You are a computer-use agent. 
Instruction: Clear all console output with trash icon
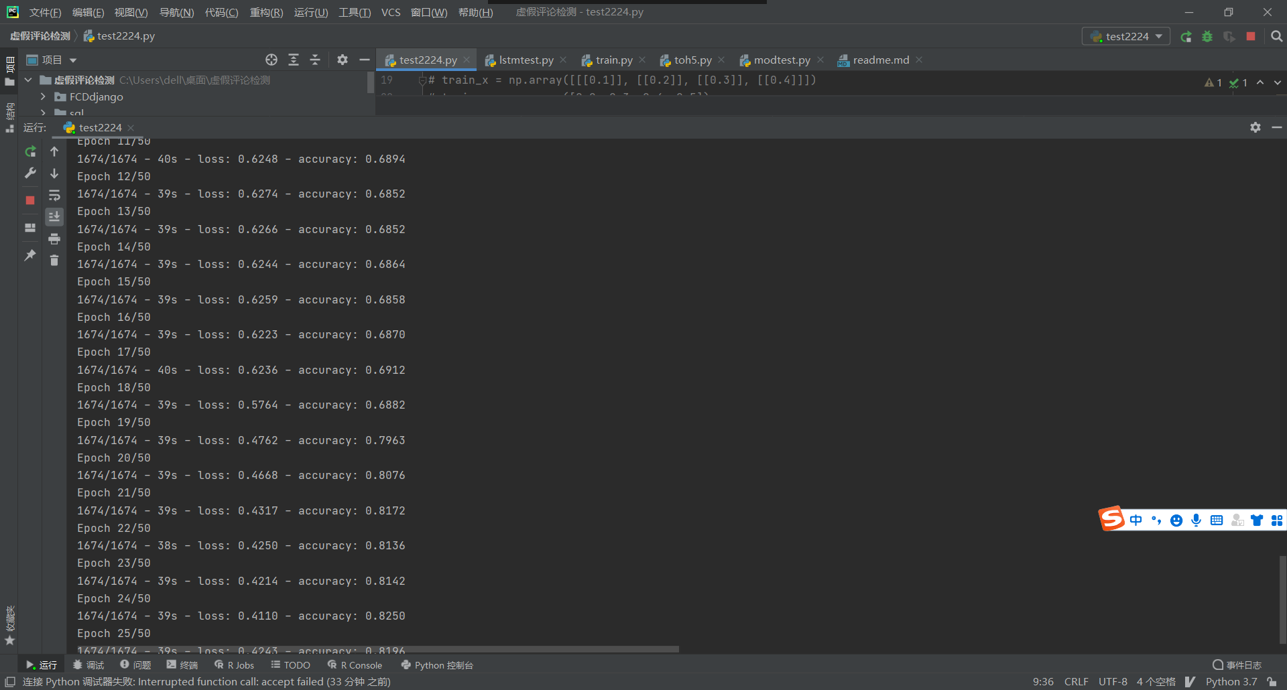coord(54,261)
